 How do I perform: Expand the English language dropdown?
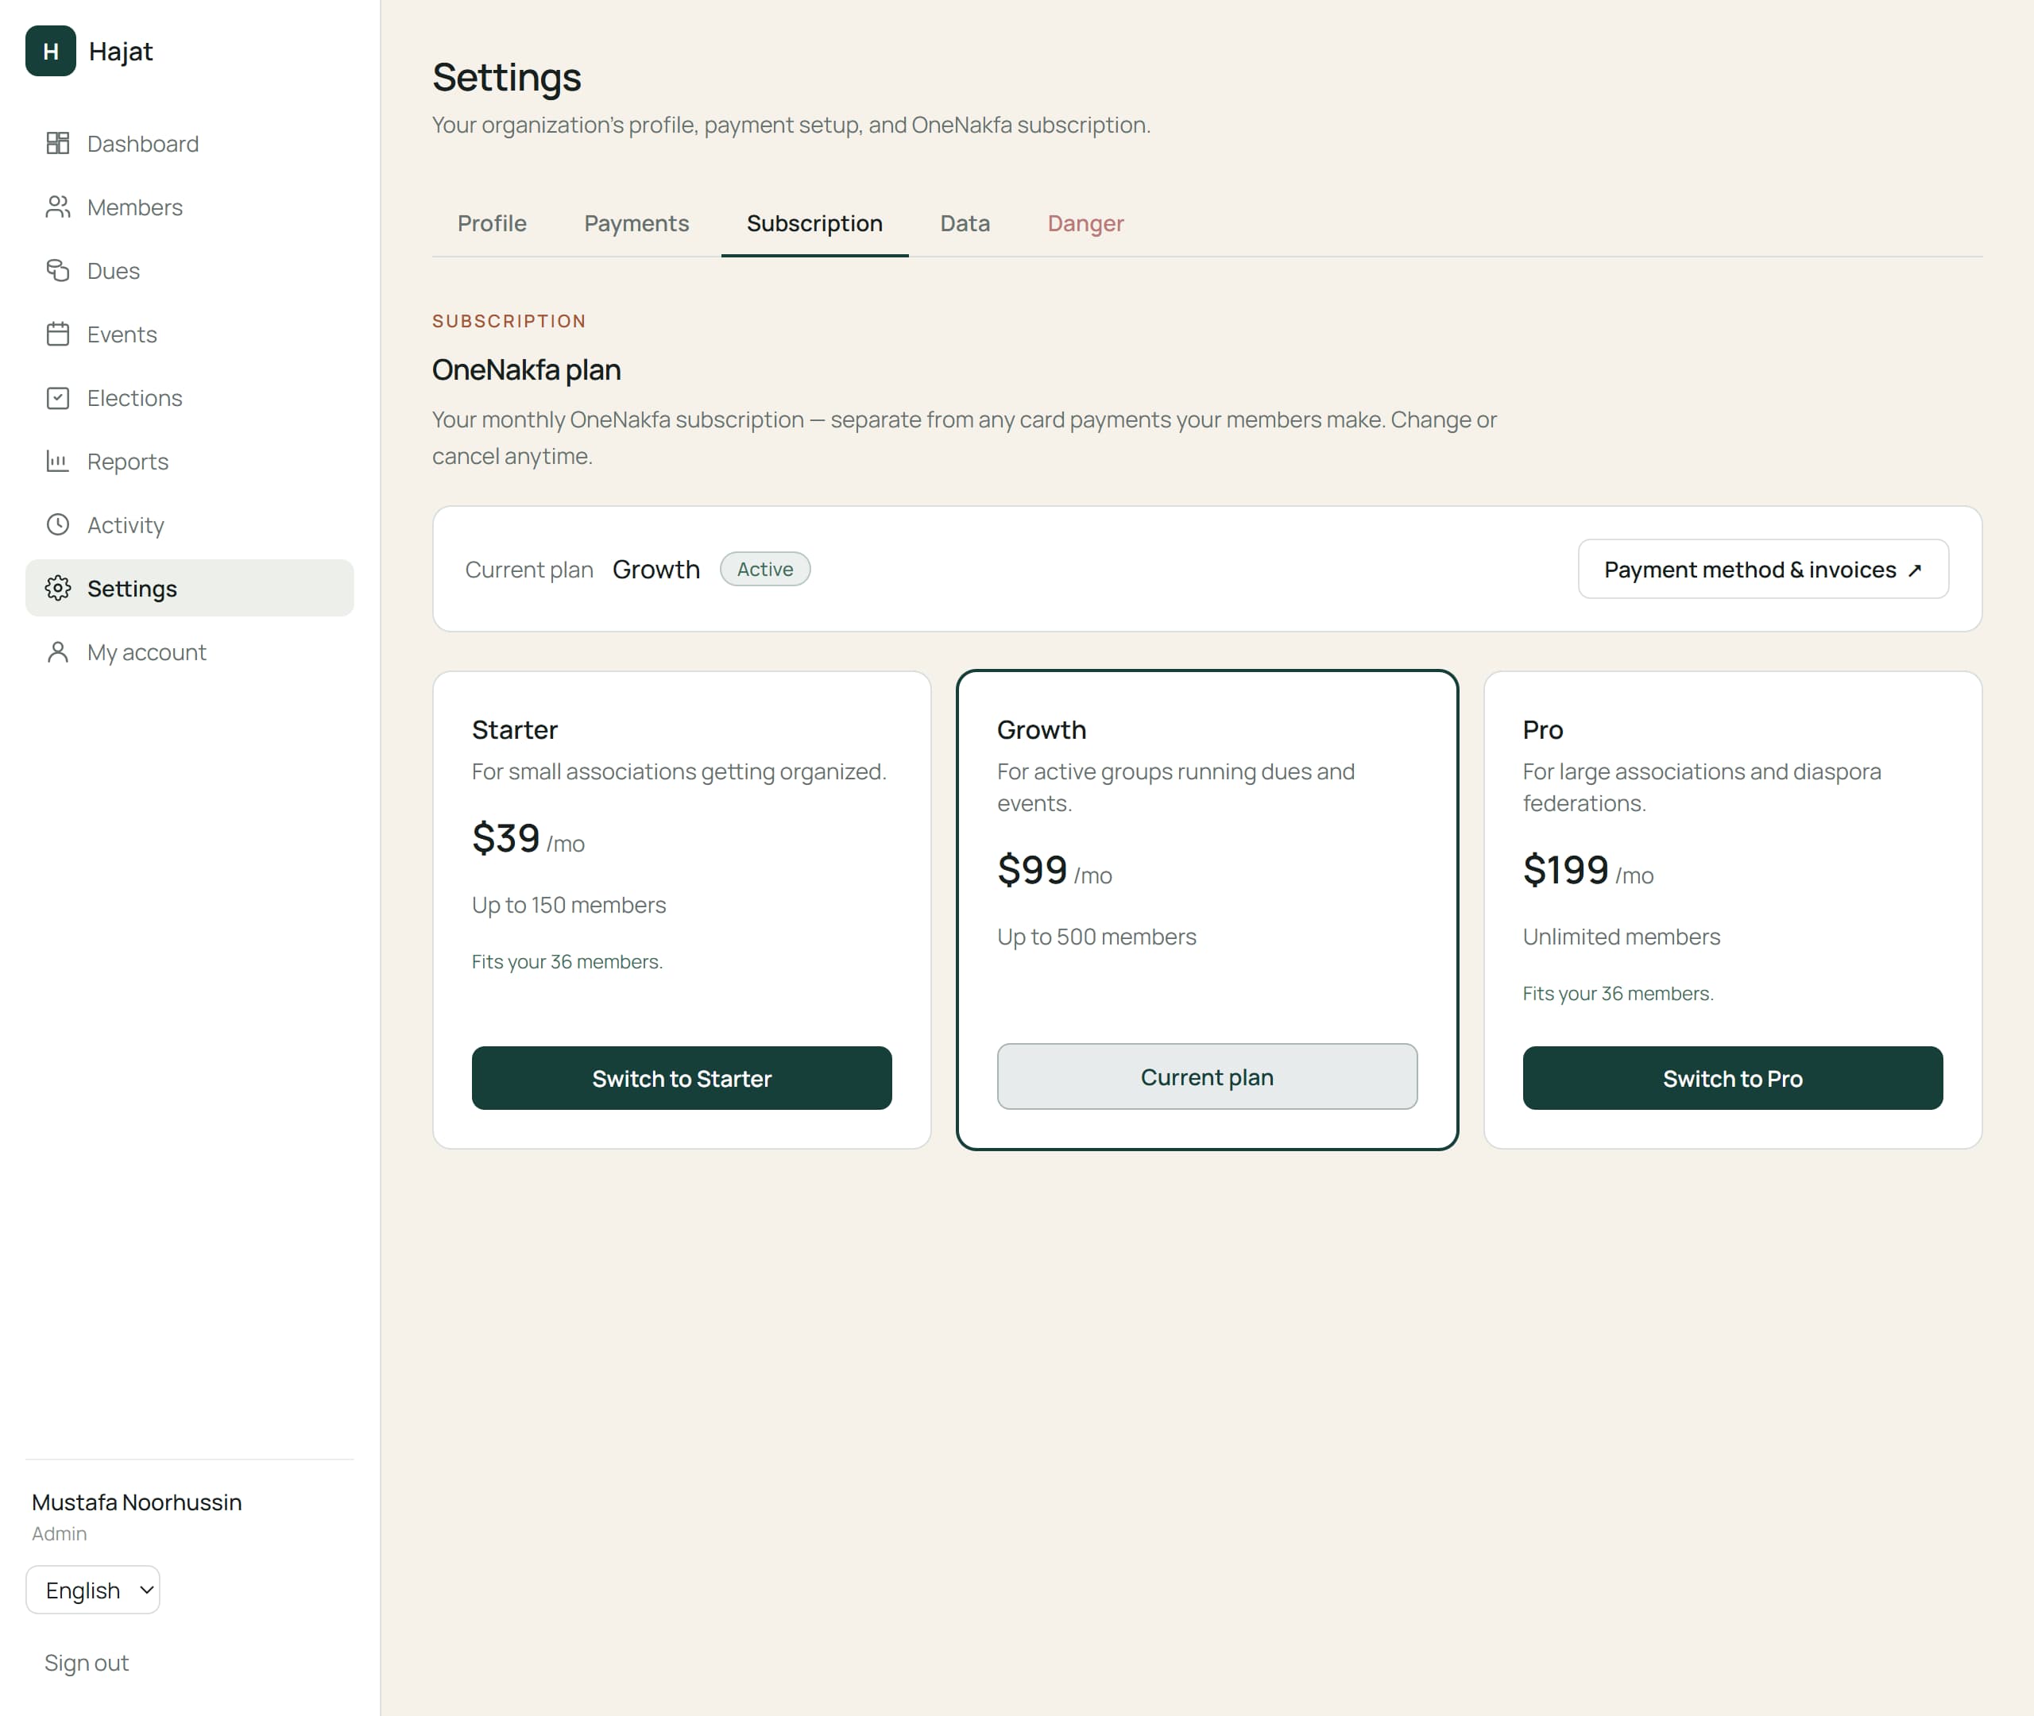[x=94, y=1590]
